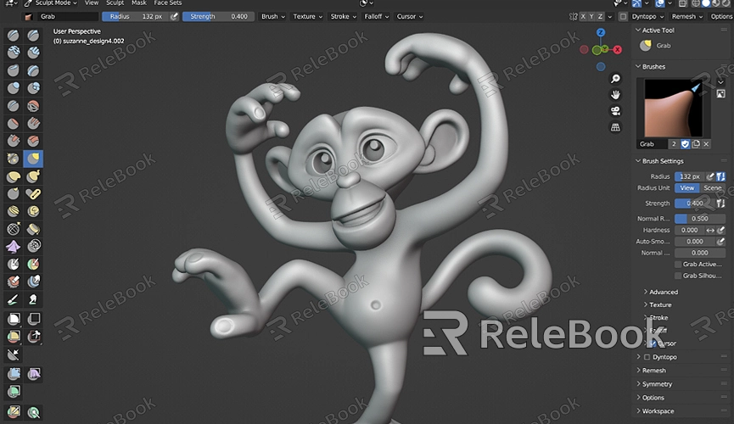Screen dimensions: 734x424
Task: Click the hand pan view icon
Action: pos(615,94)
